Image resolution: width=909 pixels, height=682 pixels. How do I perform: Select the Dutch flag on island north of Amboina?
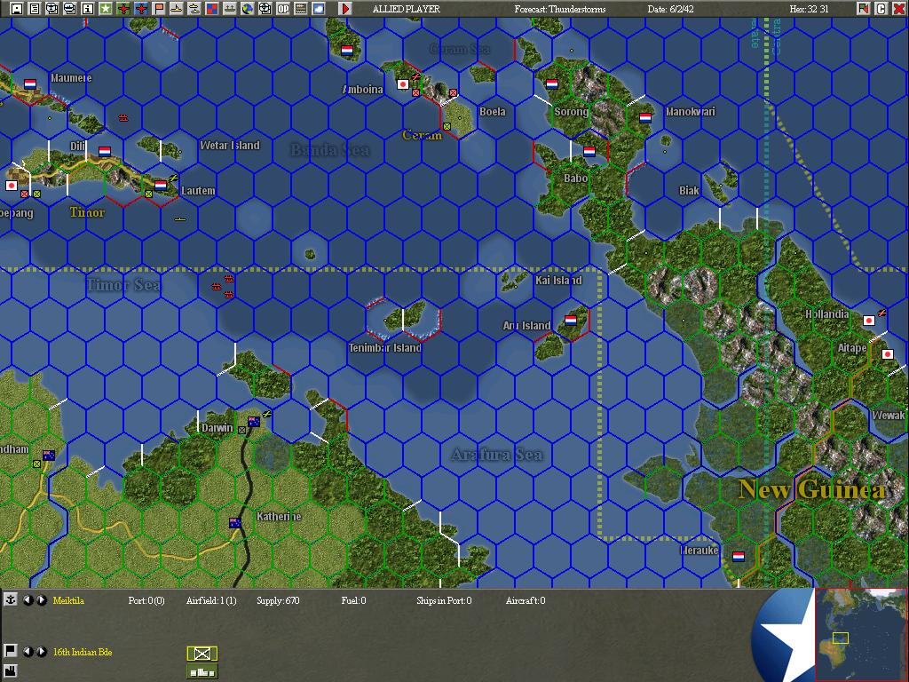(347, 51)
